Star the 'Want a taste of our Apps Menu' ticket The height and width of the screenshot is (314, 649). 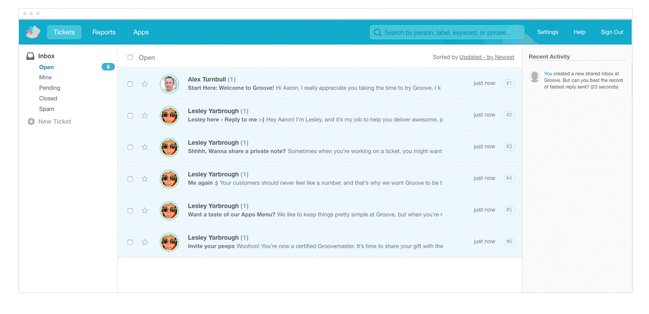[x=144, y=210]
